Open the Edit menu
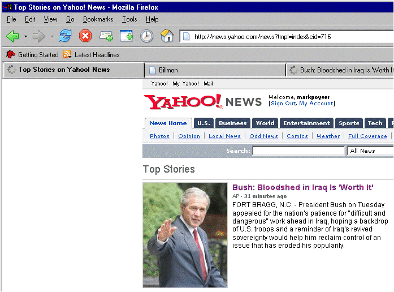Image resolution: width=394 pixels, height=292 pixels. (30, 19)
